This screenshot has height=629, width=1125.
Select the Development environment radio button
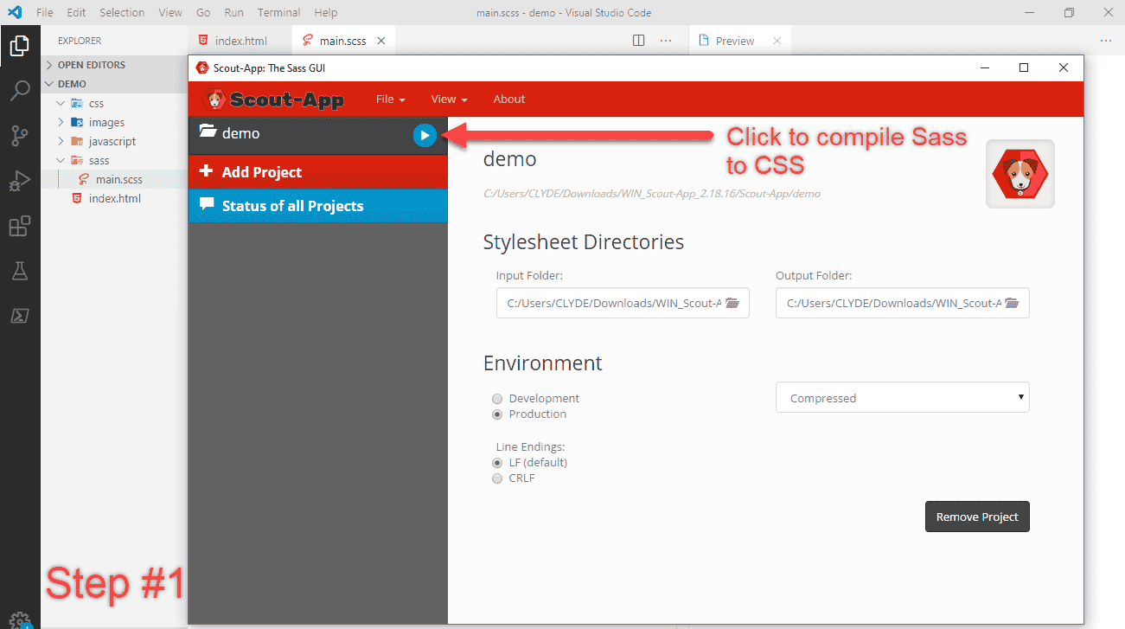click(x=497, y=399)
